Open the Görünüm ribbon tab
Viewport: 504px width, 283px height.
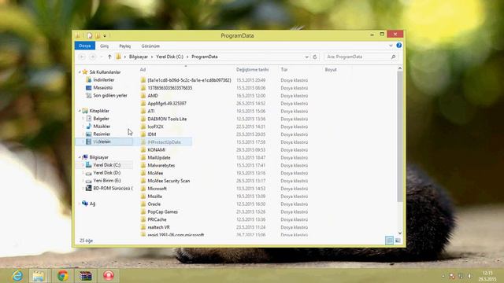[x=150, y=46]
